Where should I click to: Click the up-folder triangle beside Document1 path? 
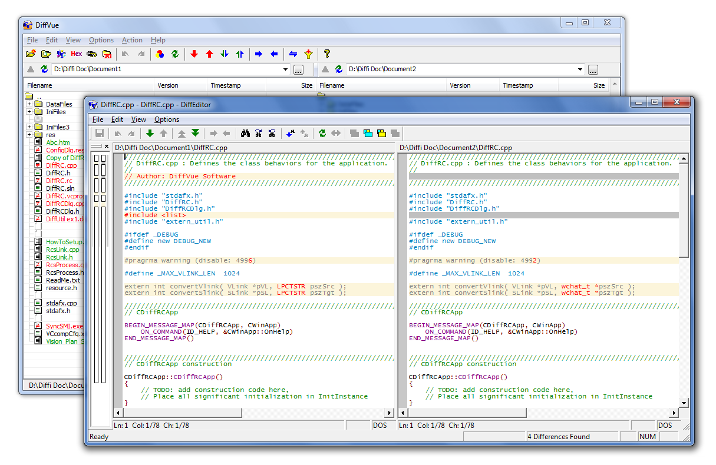tap(31, 69)
